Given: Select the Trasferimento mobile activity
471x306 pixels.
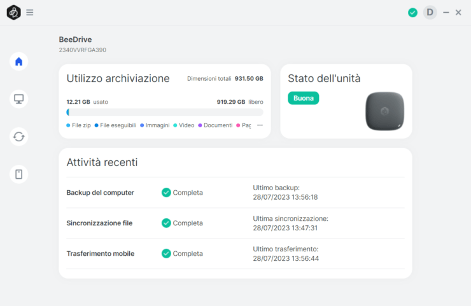Looking at the screenshot, I should [x=100, y=253].
